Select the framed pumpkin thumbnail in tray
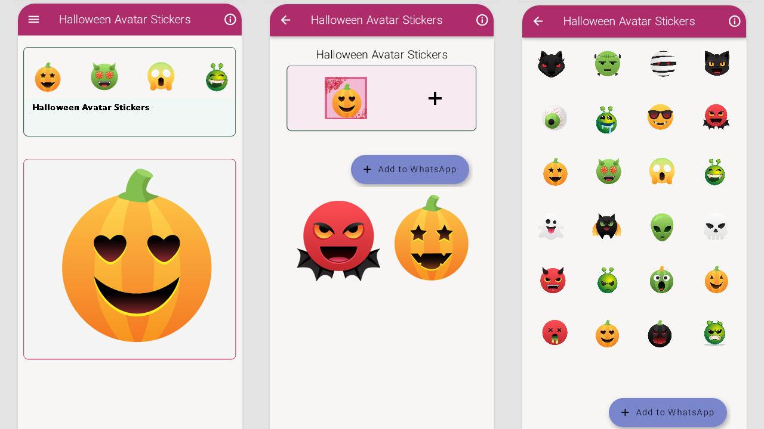The image size is (764, 429). click(346, 98)
